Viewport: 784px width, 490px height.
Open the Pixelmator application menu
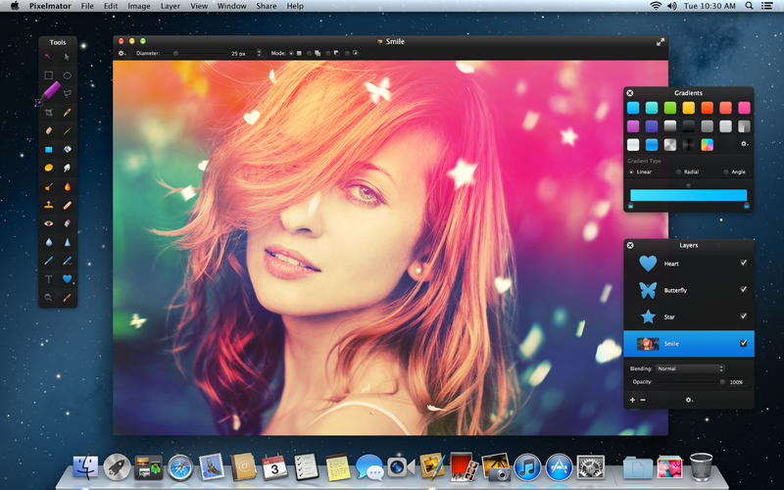click(50, 6)
